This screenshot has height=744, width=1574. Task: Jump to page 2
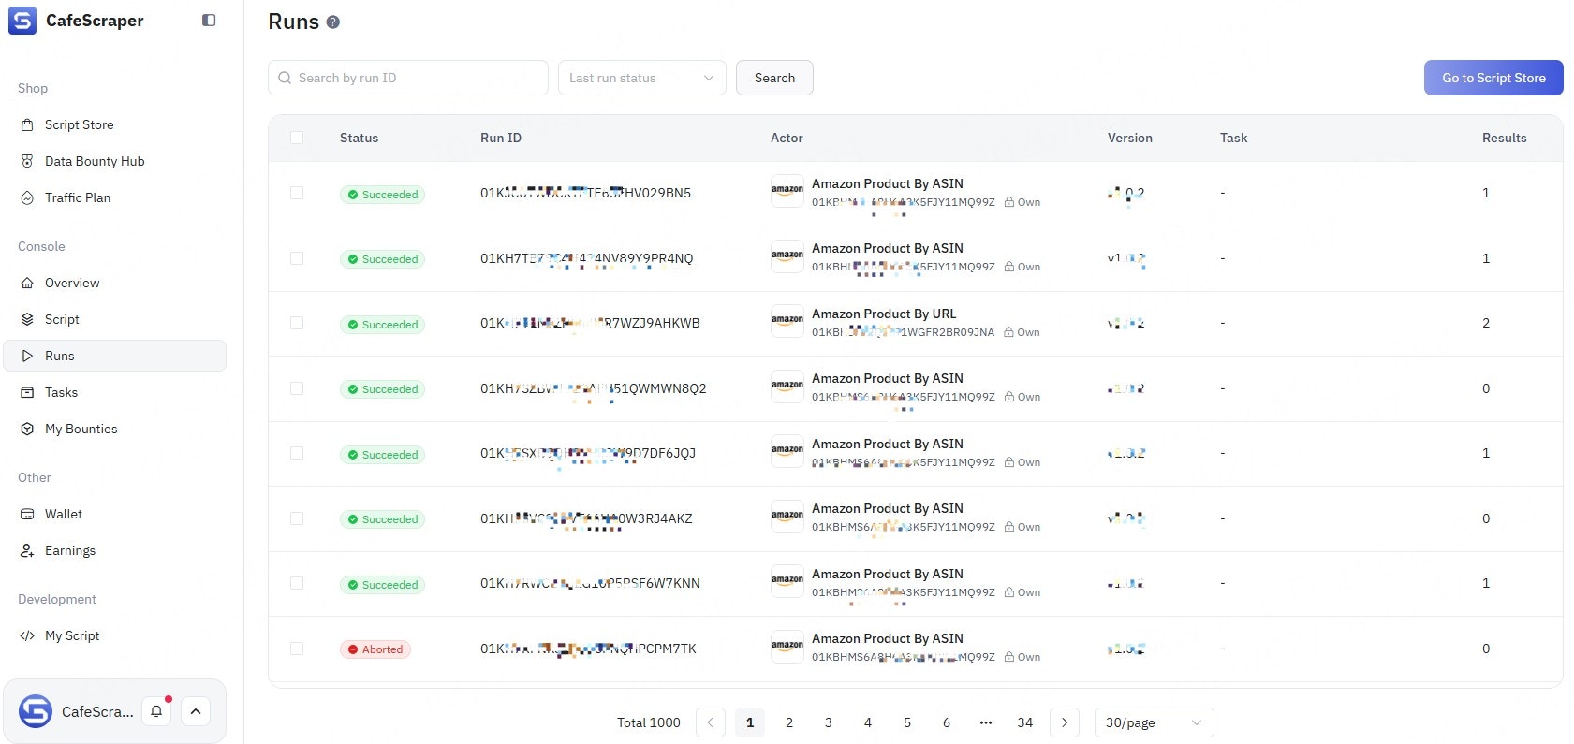789,722
